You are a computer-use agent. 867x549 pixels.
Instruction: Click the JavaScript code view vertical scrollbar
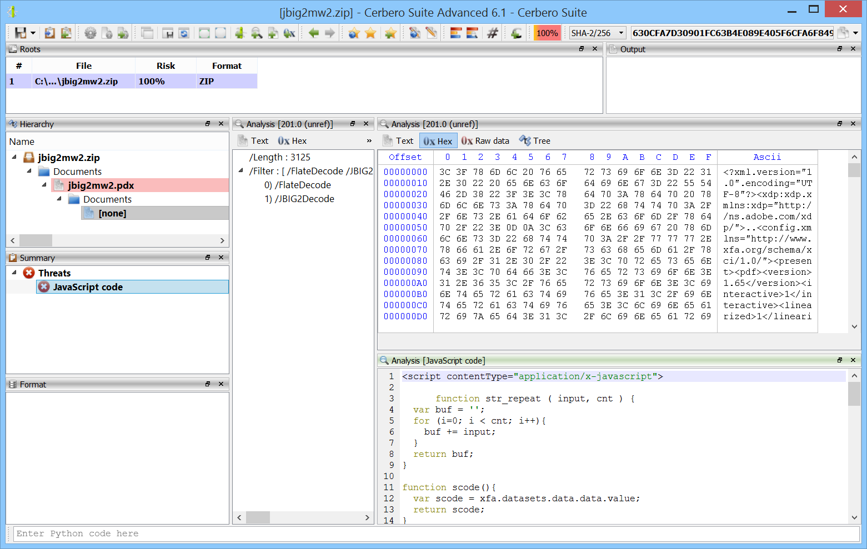[x=854, y=447]
